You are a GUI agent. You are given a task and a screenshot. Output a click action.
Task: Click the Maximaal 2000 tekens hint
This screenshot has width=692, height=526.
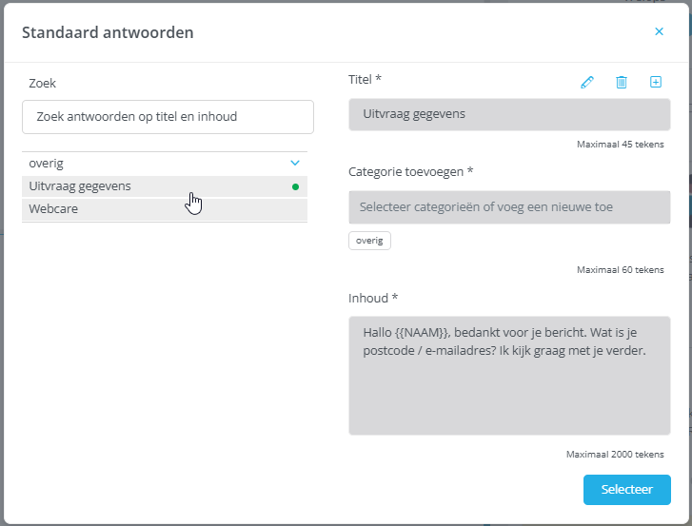pos(615,454)
